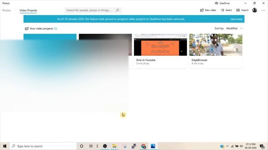This screenshot has width=268, height=150.
Task: Open Chrome from taskbar
Action: pyautogui.click(x=144, y=146)
